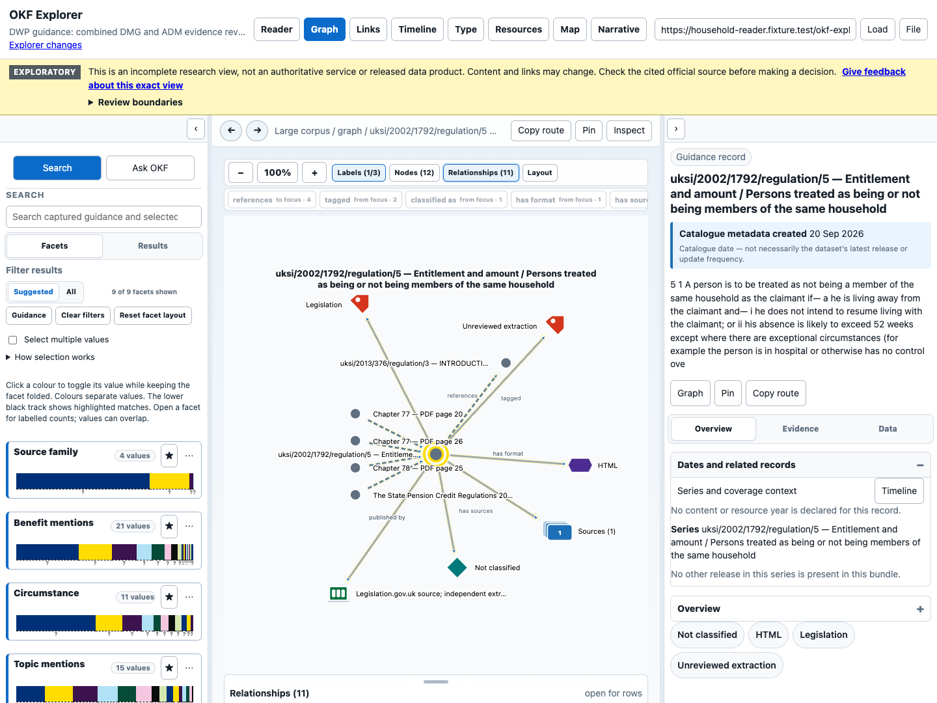This screenshot has width=937, height=703.
Task: Click the teal Not classified diamond node
Action: pyautogui.click(x=457, y=568)
